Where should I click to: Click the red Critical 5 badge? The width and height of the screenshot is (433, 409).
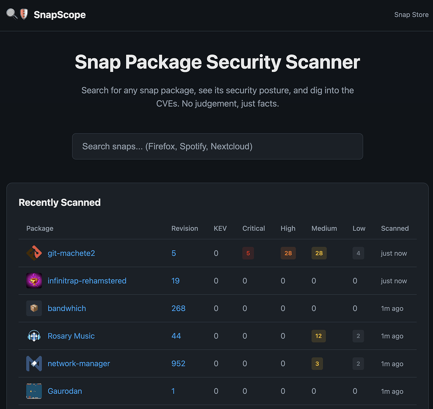click(x=248, y=253)
